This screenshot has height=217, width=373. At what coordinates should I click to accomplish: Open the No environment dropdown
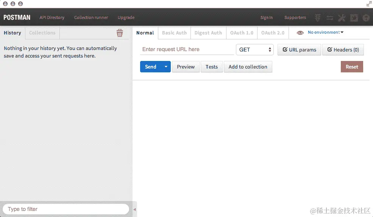(325, 32)
